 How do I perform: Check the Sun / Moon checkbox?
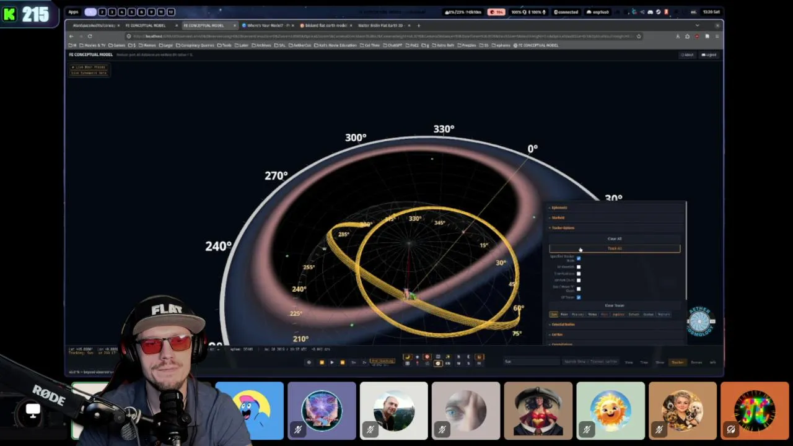(579, 289)
